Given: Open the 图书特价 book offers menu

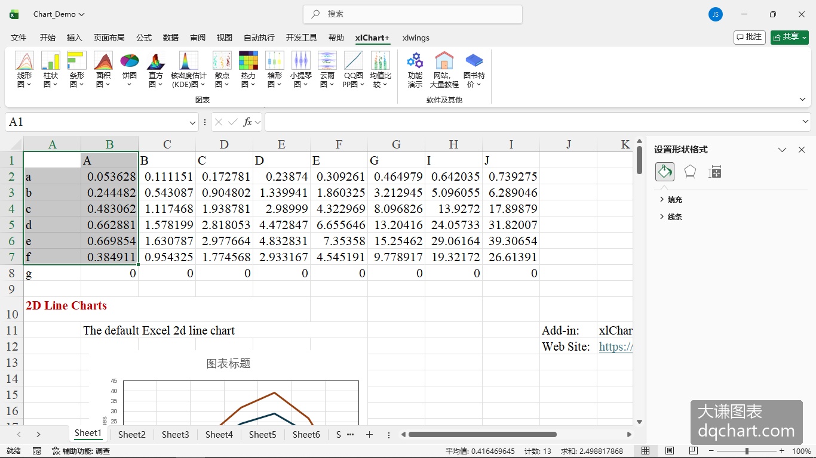Looking at the screenshot, I should (474, 70).
